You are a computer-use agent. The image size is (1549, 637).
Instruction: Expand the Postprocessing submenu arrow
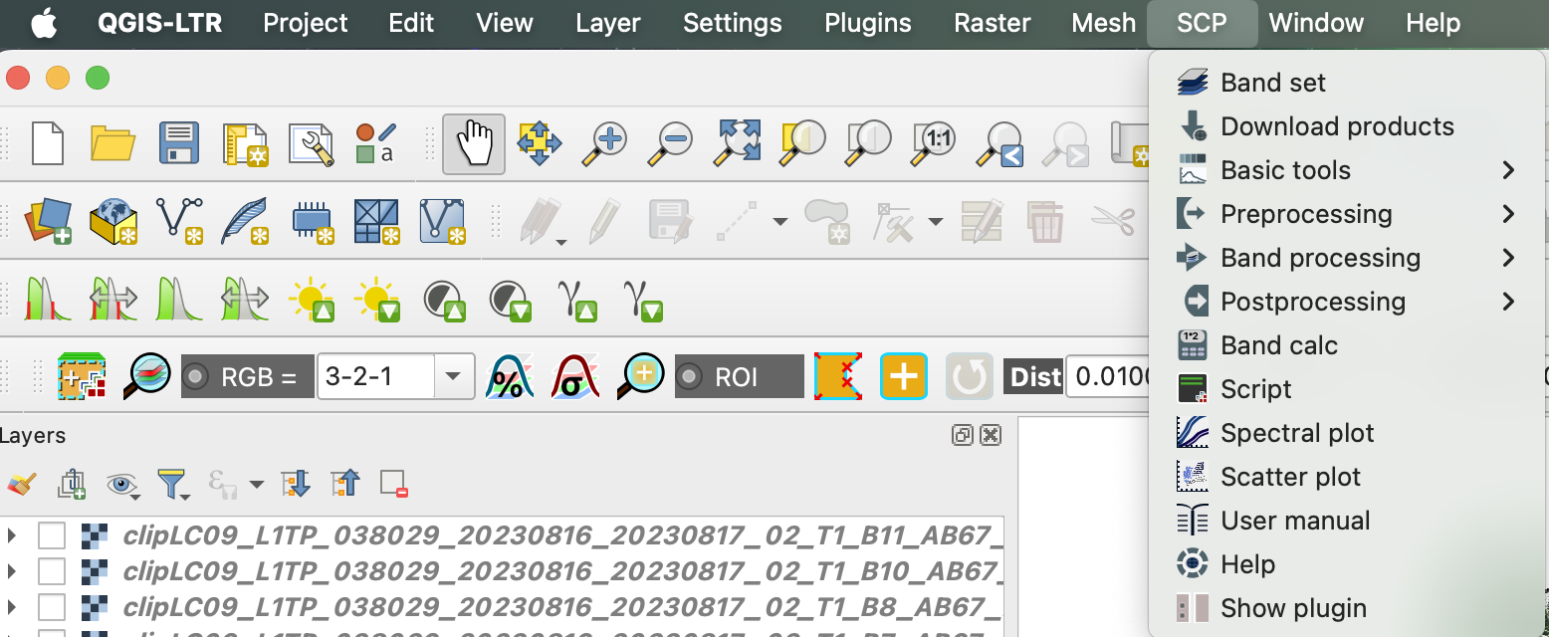(x=1508, y=302)
